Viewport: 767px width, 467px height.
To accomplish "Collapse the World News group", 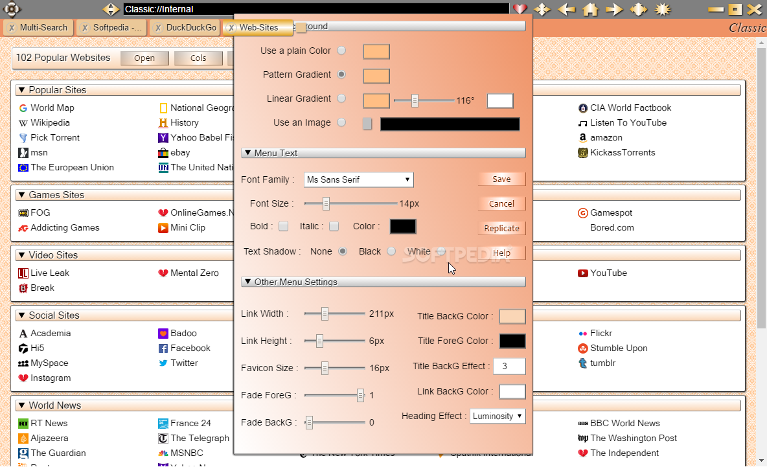I will (x=21, y=405).
